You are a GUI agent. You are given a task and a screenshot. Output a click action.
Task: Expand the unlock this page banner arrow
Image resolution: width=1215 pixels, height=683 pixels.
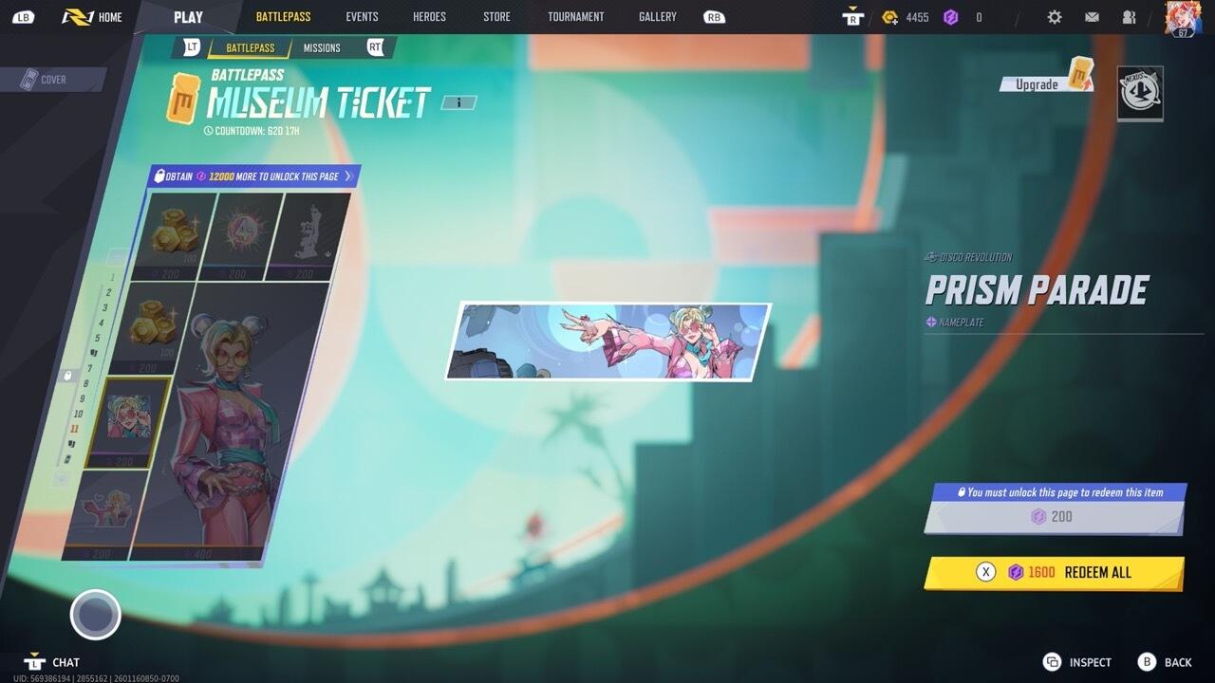[348, 176]
